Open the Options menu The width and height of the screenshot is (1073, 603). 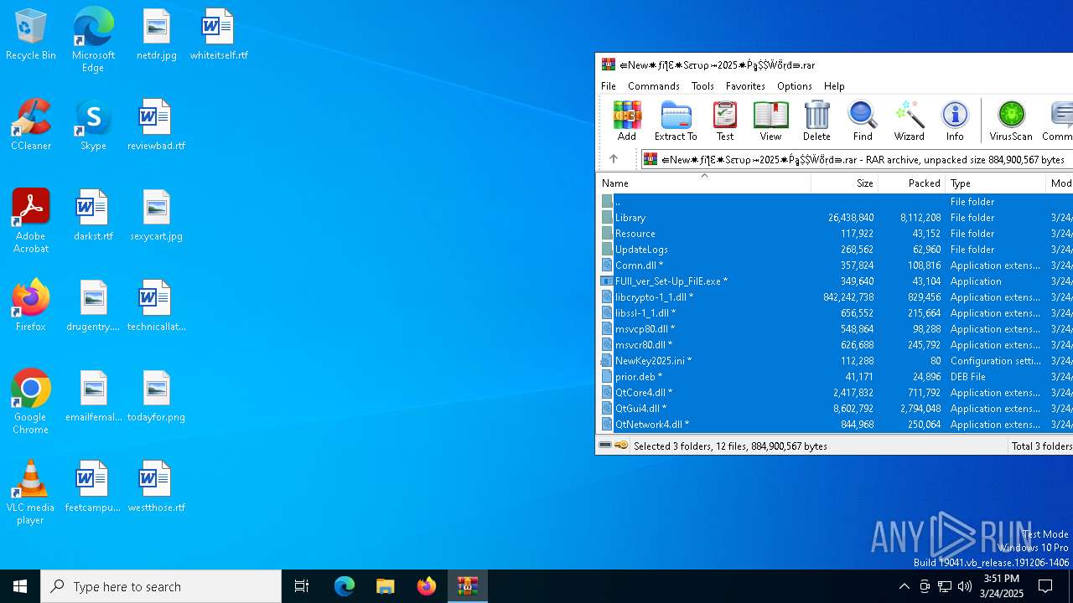point(794,86)
